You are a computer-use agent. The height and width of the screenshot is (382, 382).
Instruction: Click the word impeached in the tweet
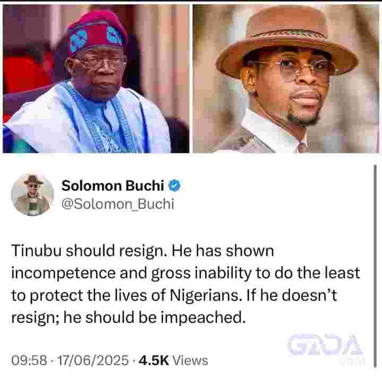tap(203, 318)
